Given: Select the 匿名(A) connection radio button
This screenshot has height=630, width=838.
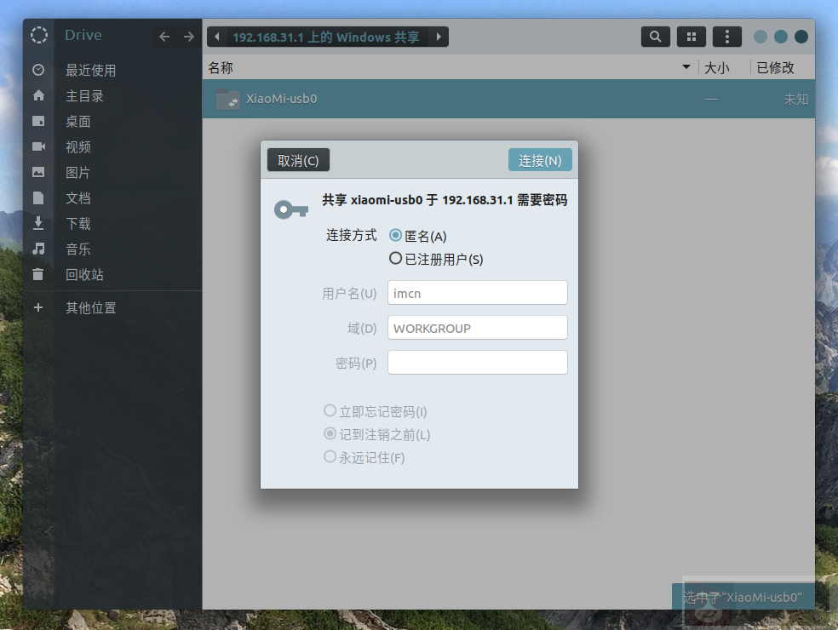Looking at the screenshot, I should coord(393,236).
